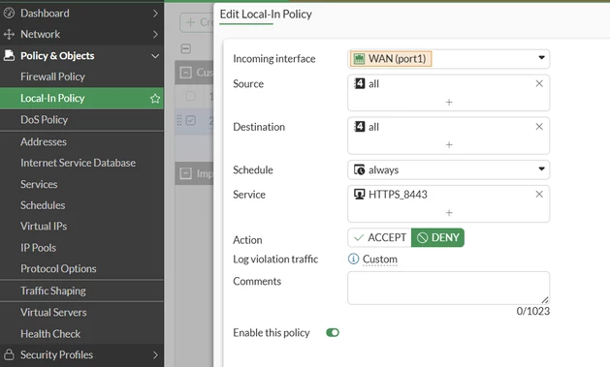Expand the Security Profiles chevron
Viewport: 610px width, 367px height.
click(x=155, y=354)
